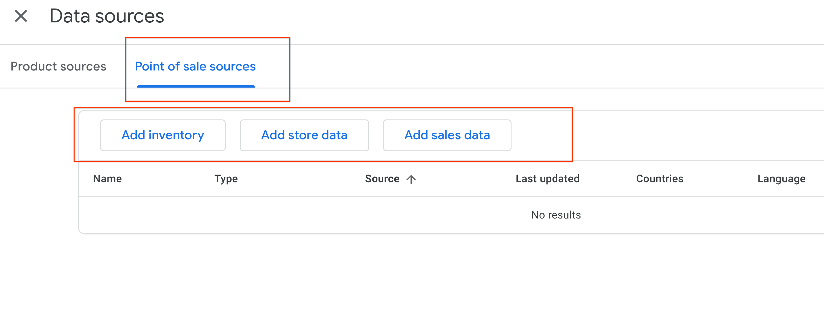Viewport: 824px width, 335px height.
Task: Sort entries by Type
Action: 226,179
